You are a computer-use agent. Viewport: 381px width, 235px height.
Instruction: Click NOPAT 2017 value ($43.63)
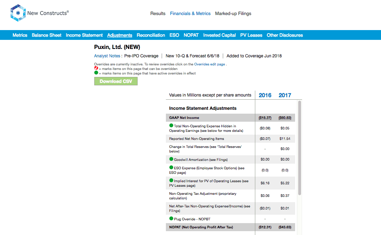285,227
